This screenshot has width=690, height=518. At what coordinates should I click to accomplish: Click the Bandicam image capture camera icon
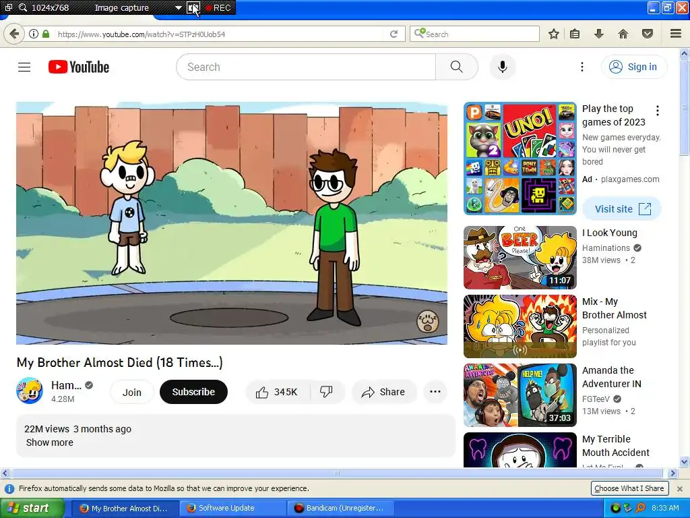pyautogui.click(x=193, y=7)
